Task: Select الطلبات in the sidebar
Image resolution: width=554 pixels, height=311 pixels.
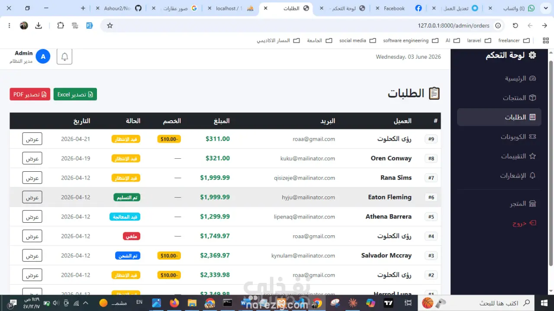Action: (499, 117)
